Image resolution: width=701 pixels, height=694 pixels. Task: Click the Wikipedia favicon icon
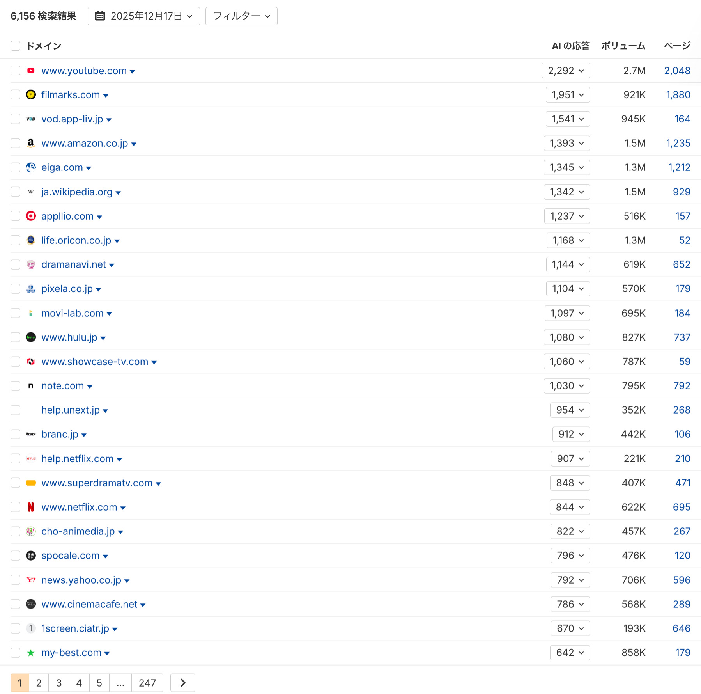tap(31, 192)
